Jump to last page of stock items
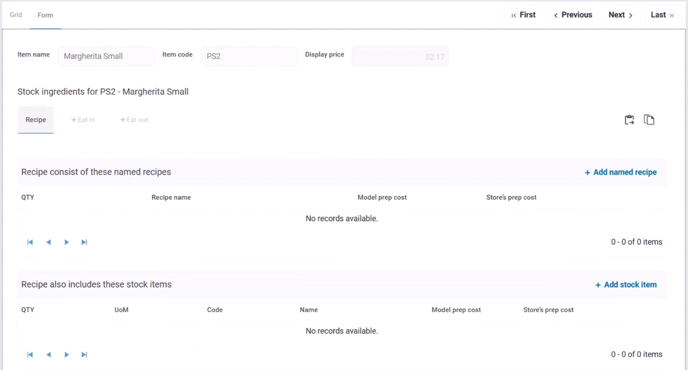This screenshot has height=370, width=688. [84, 355]
